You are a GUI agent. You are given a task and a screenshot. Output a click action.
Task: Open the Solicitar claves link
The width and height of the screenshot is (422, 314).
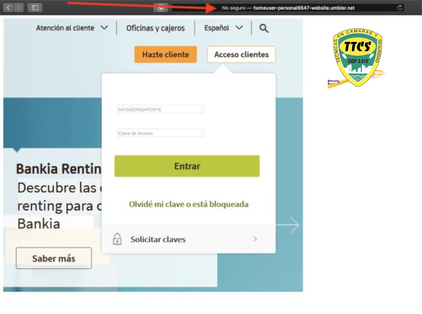[x=158, y=239]
